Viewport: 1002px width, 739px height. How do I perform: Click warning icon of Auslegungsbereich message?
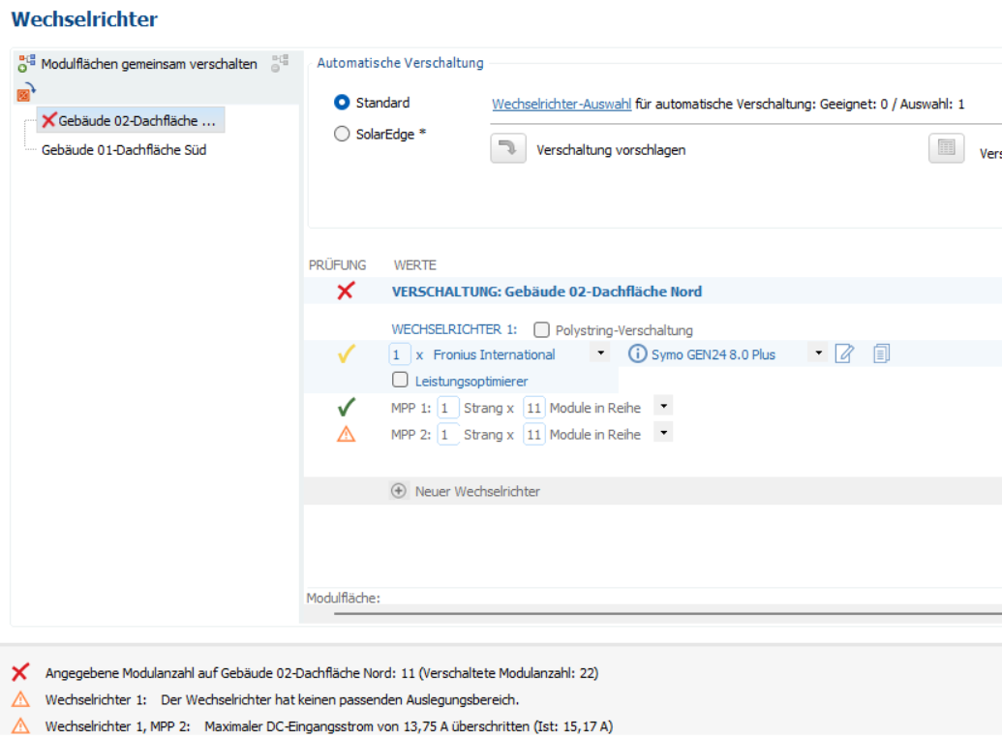[x=20, y=699]
